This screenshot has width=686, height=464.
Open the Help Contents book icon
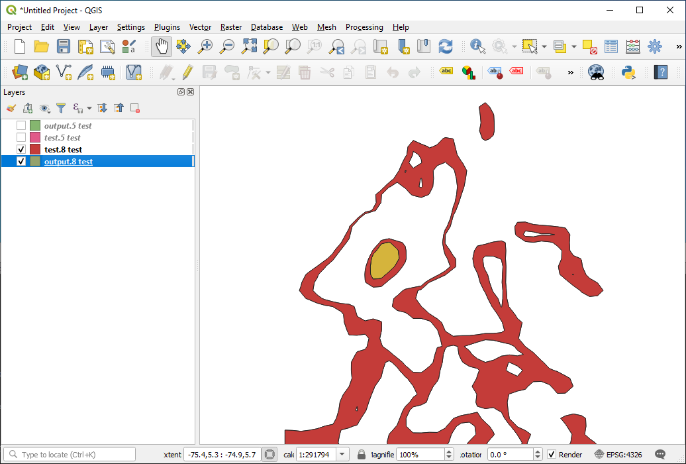661,72
